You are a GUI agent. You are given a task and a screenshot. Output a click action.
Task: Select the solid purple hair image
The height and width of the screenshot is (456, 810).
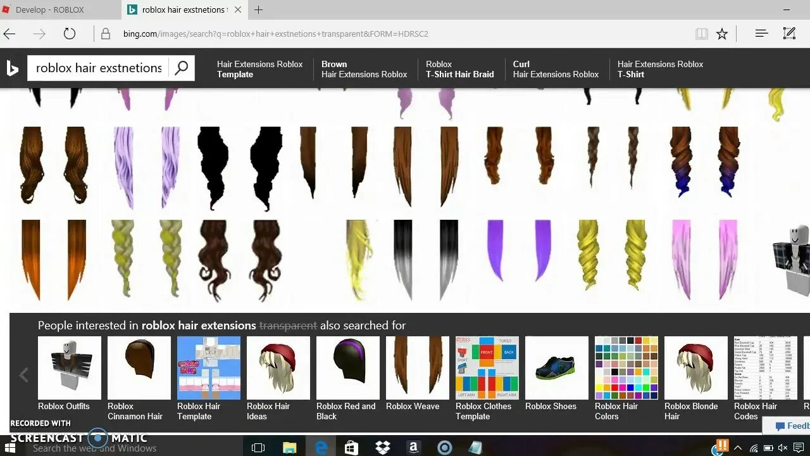(519, 250)
